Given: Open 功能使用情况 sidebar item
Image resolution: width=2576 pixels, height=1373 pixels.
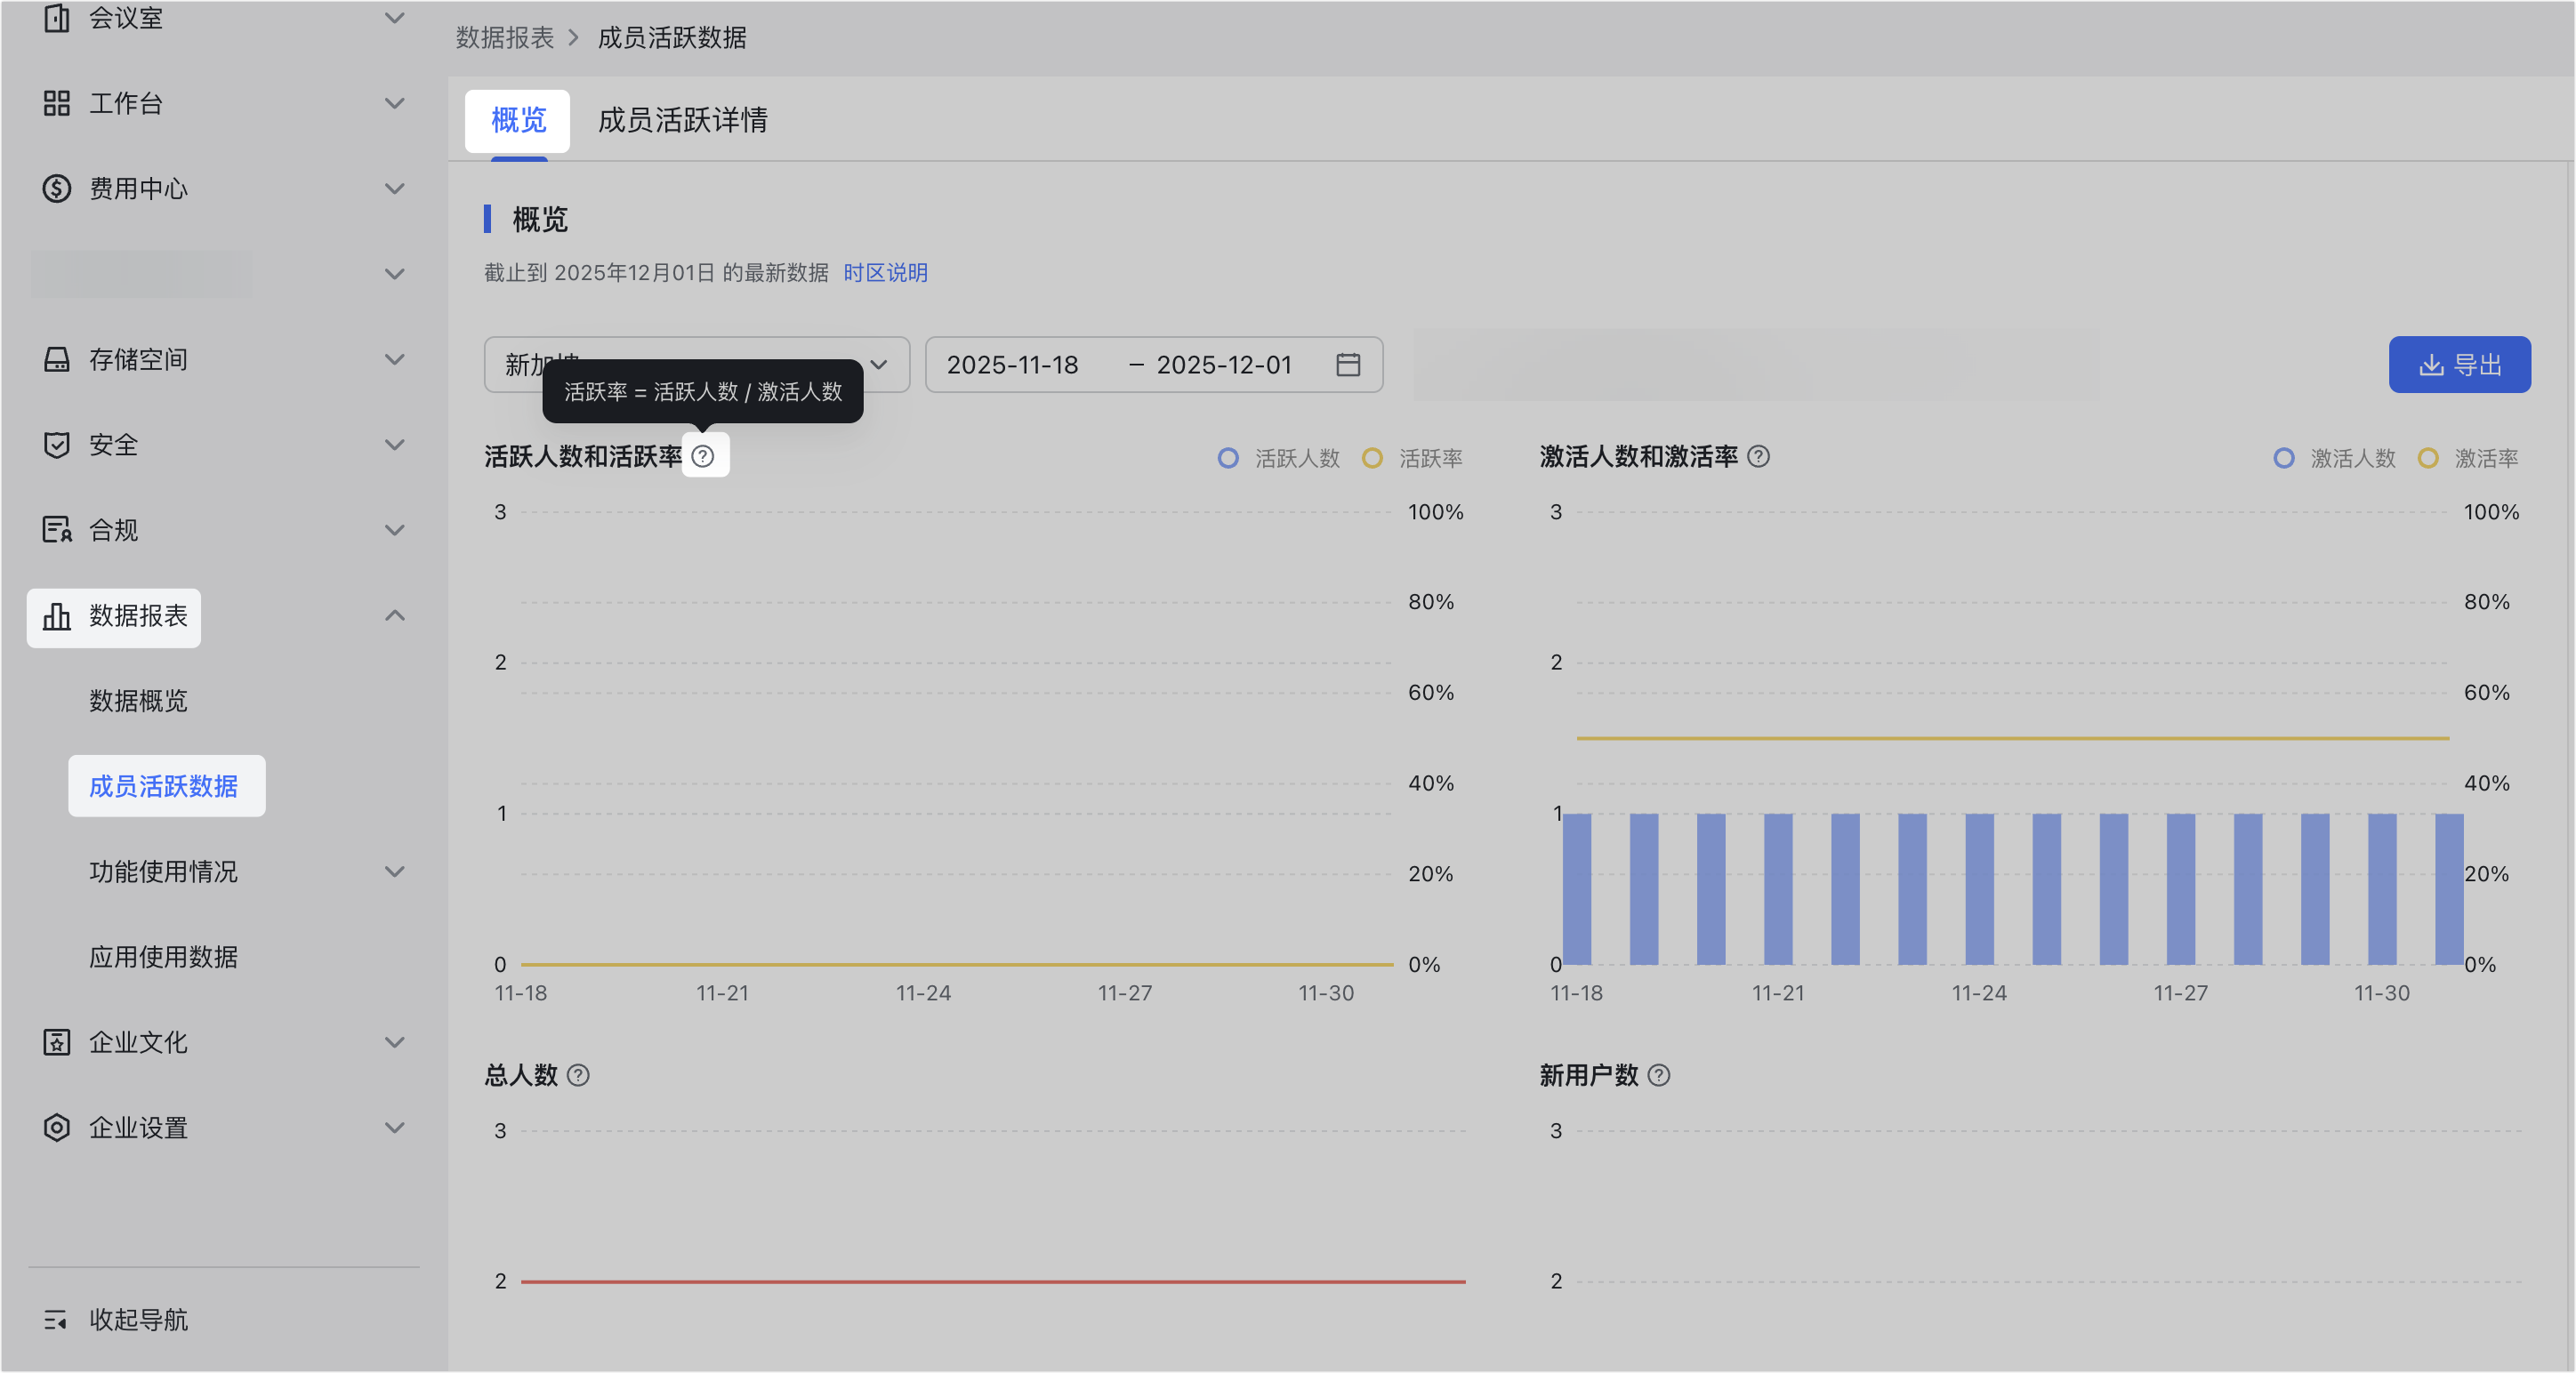Looking at the screenshot, I should tap(164, 871).
